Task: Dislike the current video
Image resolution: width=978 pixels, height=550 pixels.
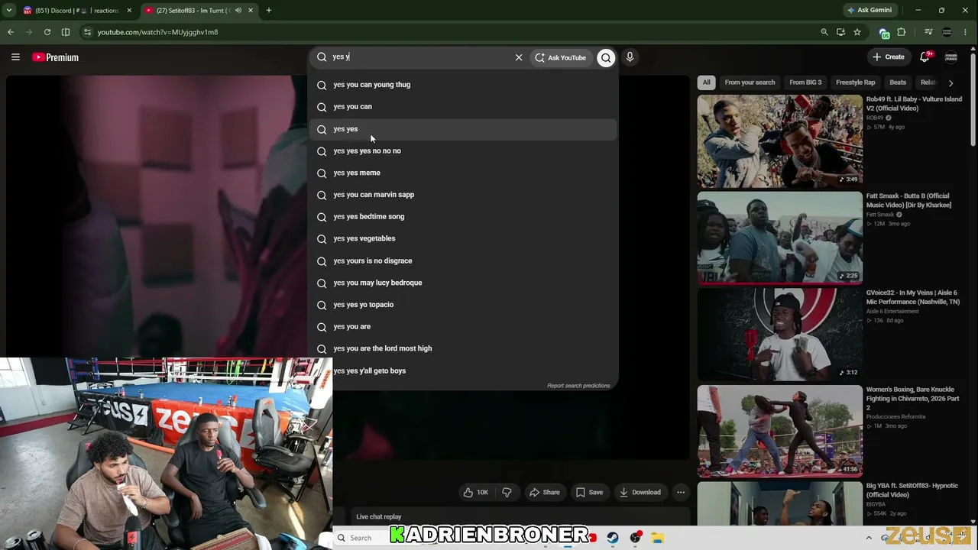Action: [x=507, y=493]
